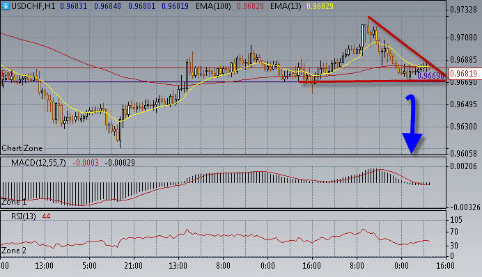Click the red Bid line label
The height and width of the screenshot is (277, 482).
point(7,74)
